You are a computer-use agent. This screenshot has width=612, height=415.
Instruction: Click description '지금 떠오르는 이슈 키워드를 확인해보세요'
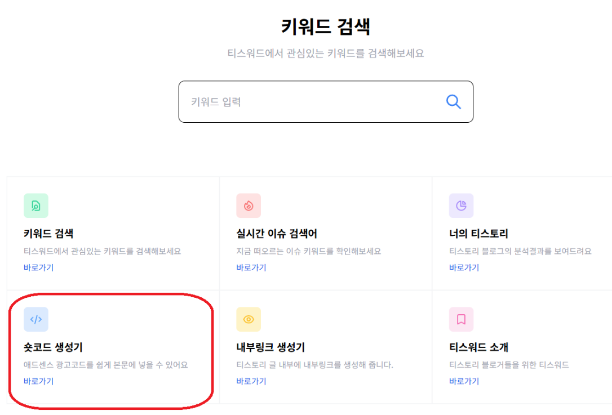click(309, 251)
